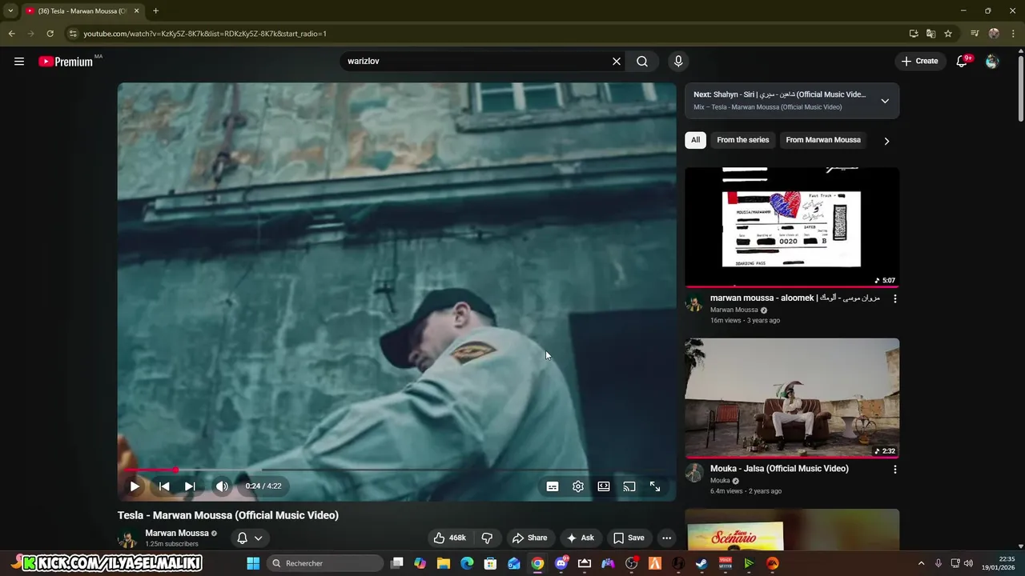
Task: Share the video
Action: 530,538
